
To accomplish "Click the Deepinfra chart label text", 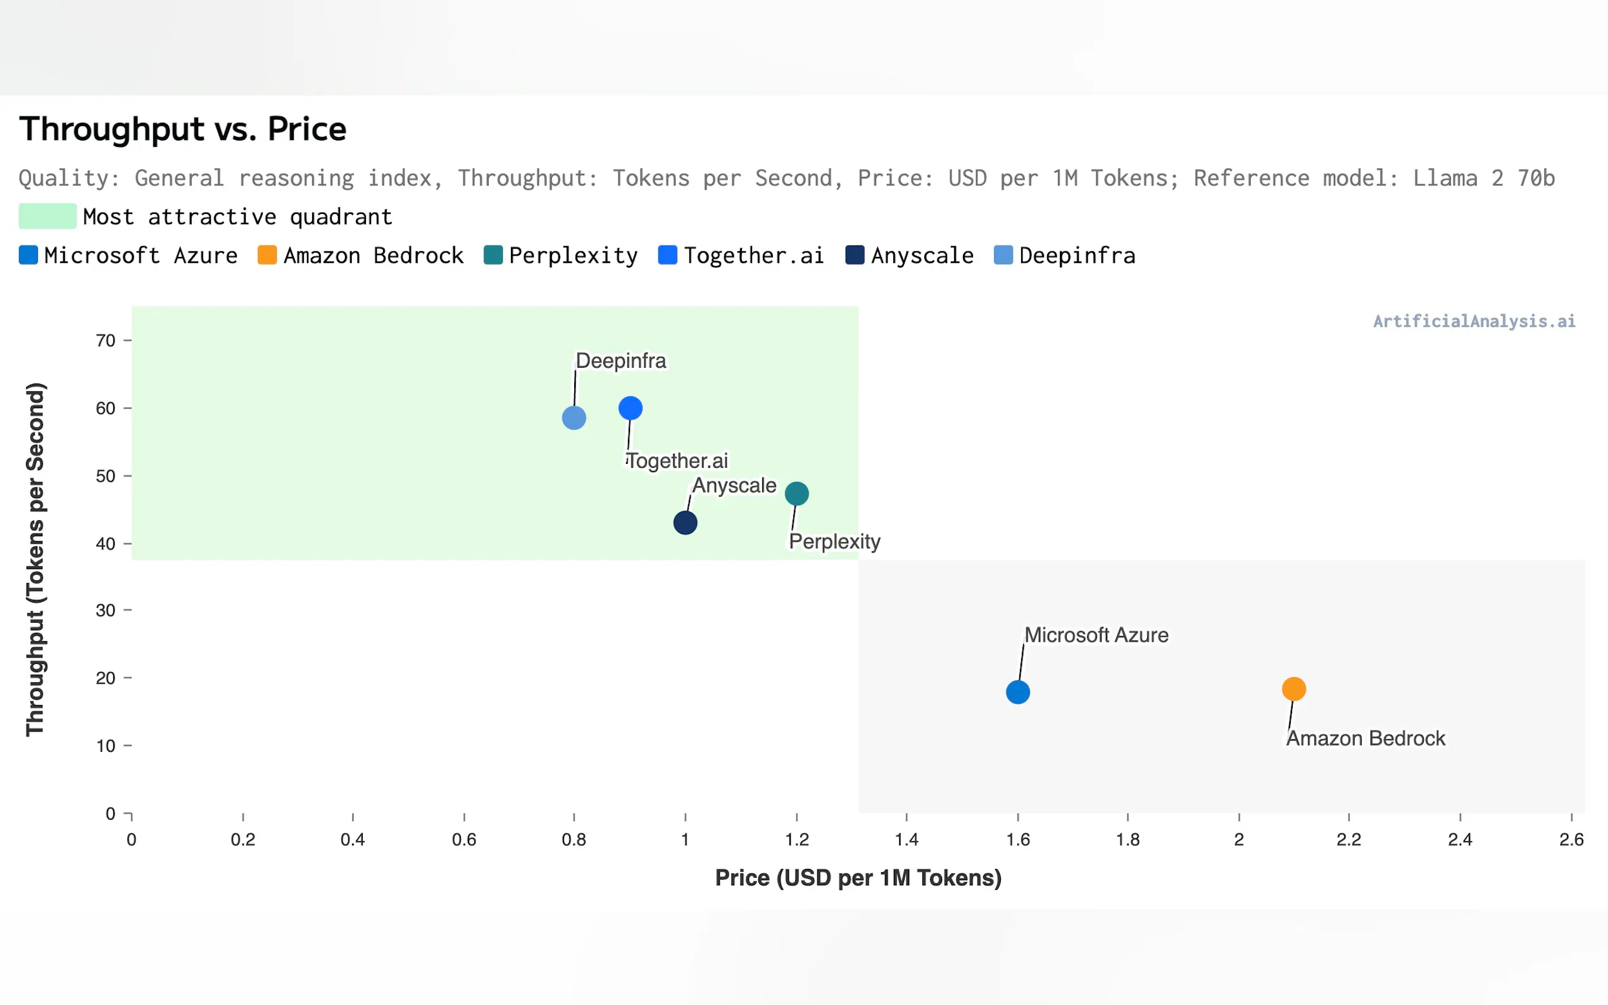I will (x=621, y=361).
